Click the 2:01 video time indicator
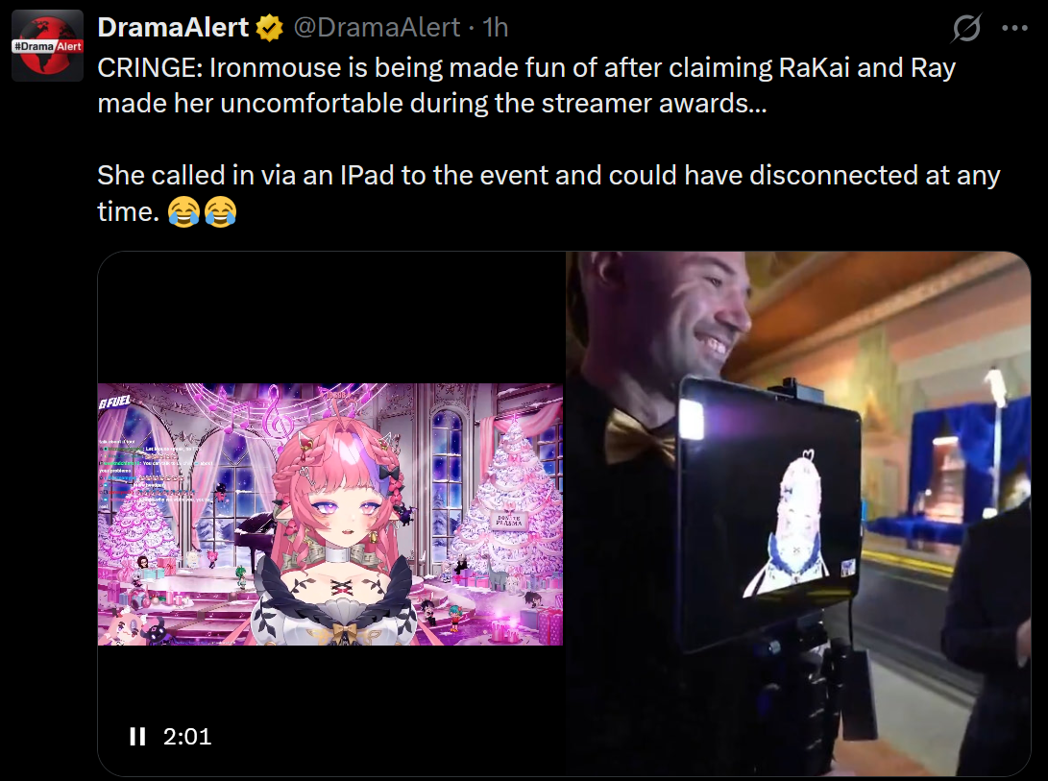Image resolution: width=1048 pixels, height=781 pixels. point(187,736)
